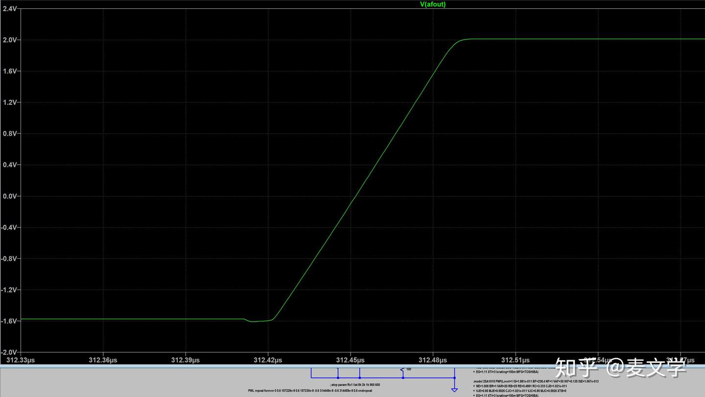Click the 312.48µs time axis label
Viewport: 705px width, 397px height.
(x=433, y=360)
